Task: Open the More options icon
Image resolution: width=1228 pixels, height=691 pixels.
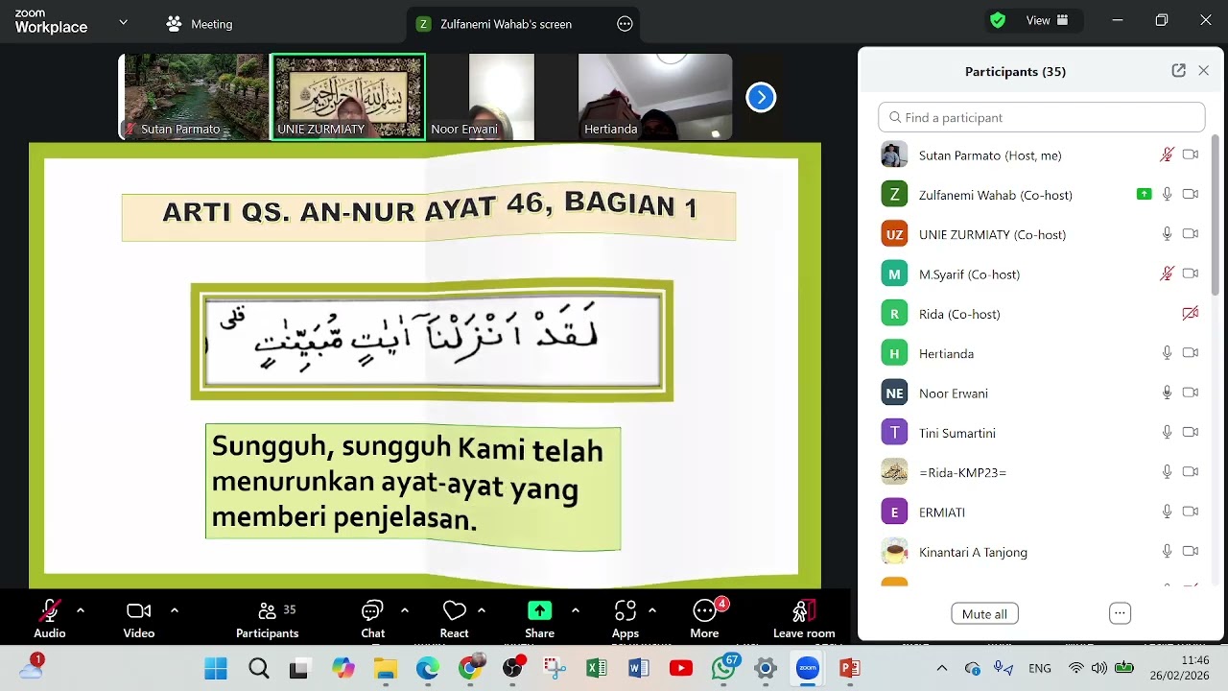Action: tap(705, 611)
